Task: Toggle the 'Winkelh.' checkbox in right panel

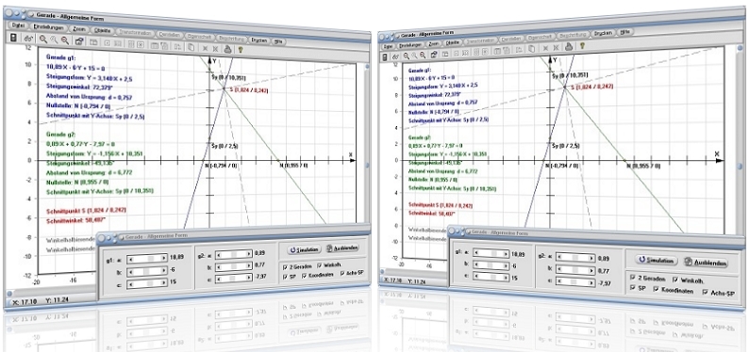Action: (675, 280)
